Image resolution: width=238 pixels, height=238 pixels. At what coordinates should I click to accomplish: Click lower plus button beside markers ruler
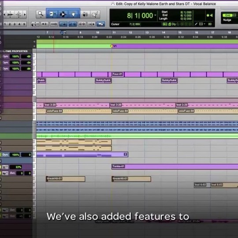coord(34,46)
